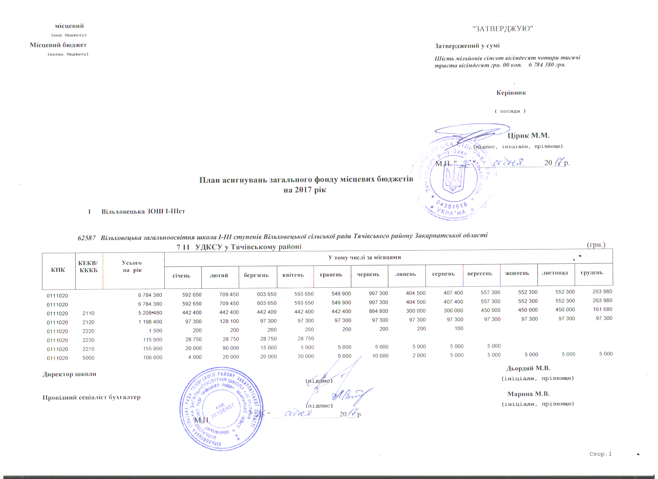Screen dimensions: 658x479
Task: Click the yearly total "155 000"
Action: click(x=153, y=349)
